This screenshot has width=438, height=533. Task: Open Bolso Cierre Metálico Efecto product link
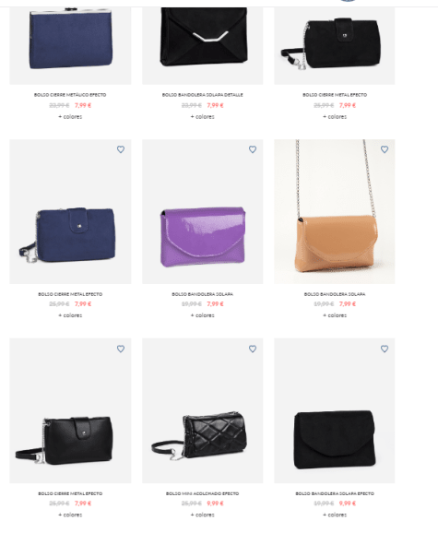click(x=70, y=95)
